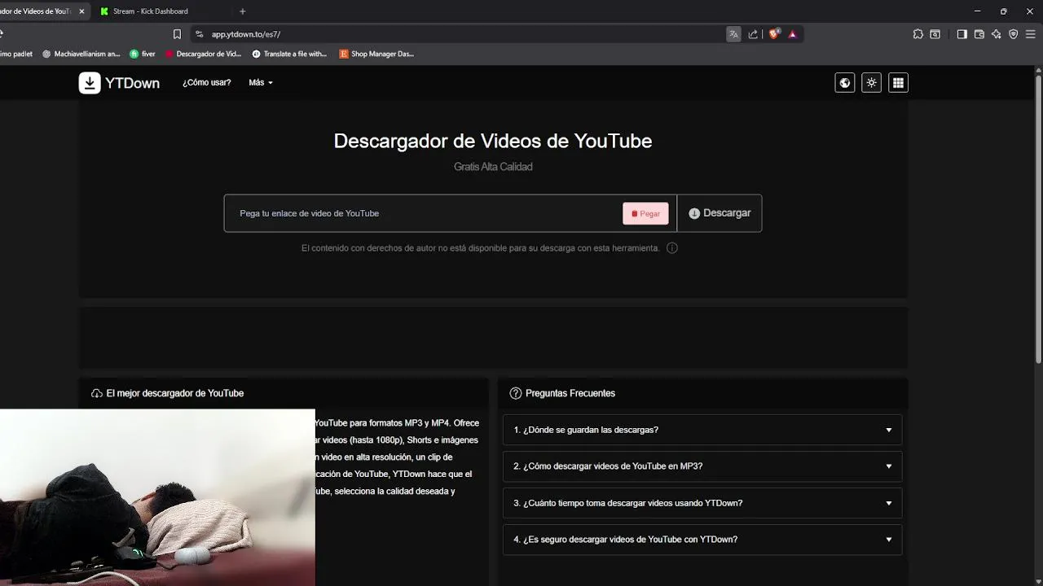Open the Machiavellianism bookmark
Screen dimensions: 1043x586
point(81,54)
